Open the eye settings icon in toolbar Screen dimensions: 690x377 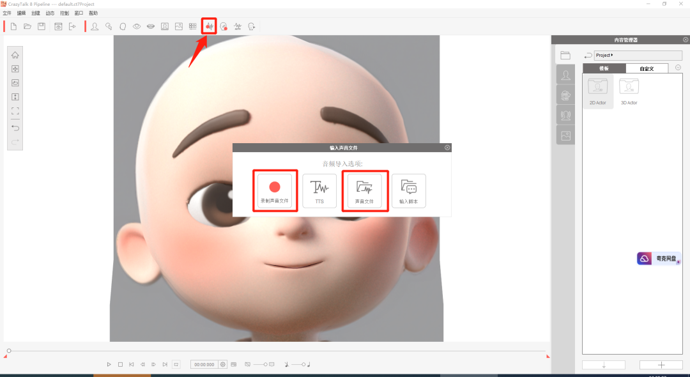137,26
